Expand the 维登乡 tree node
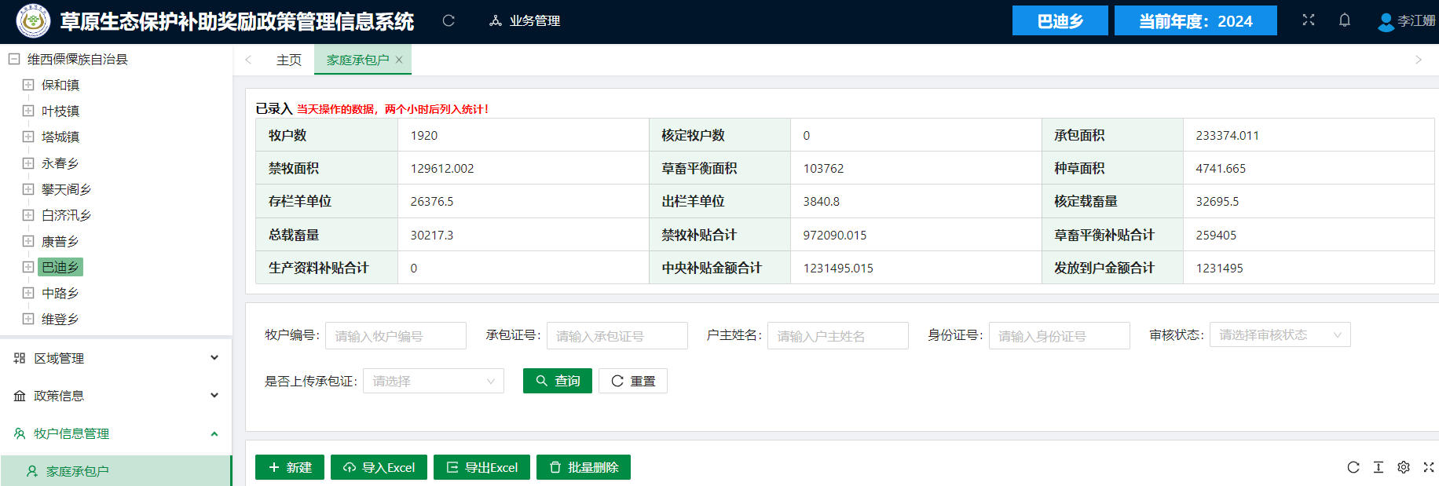The height and width of the screenshot is (486, 1439). tap(28, 319)
